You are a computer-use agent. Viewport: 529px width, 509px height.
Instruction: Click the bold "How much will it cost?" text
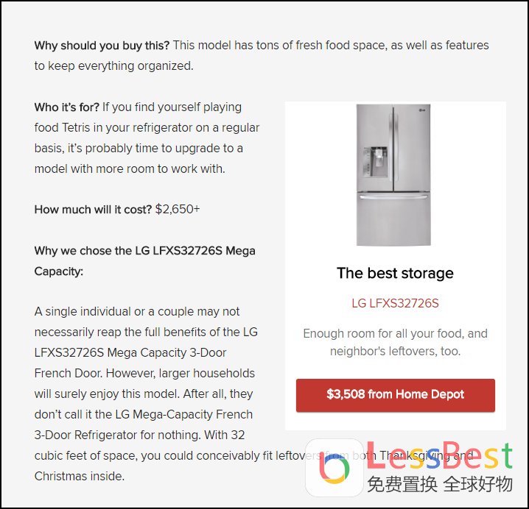click(93, 210)
